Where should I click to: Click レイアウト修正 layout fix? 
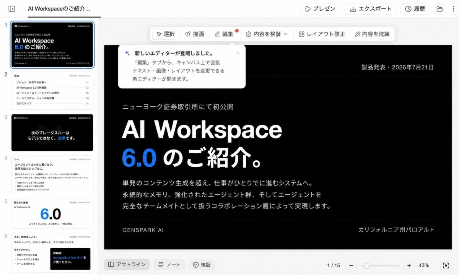(322, 34)
